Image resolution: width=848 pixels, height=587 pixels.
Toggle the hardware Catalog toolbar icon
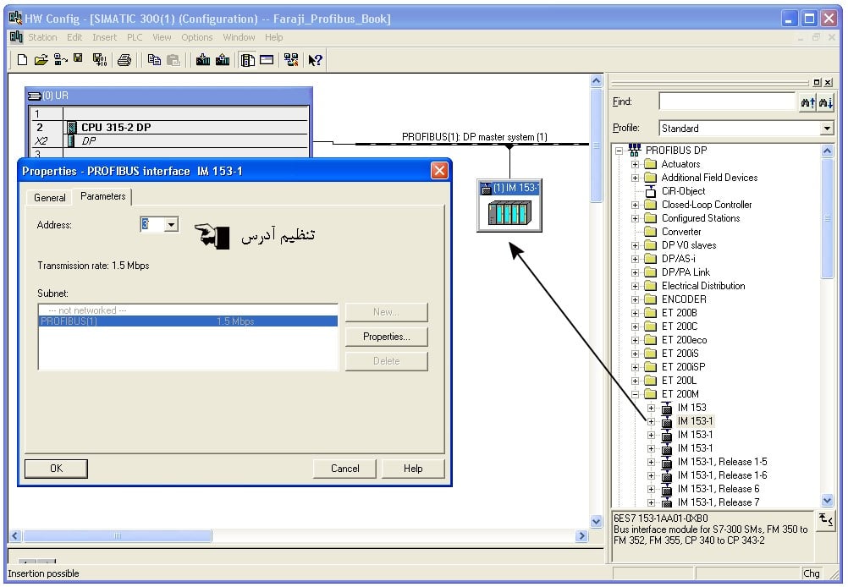(248, 59)
